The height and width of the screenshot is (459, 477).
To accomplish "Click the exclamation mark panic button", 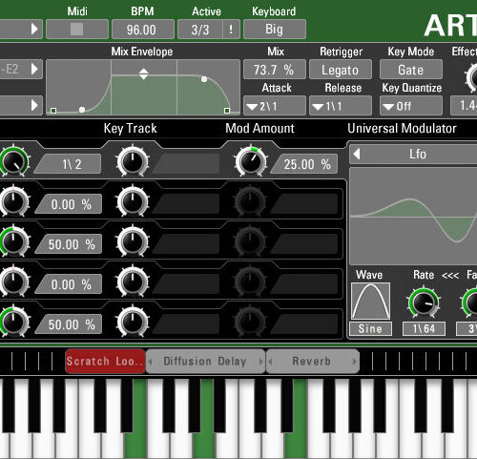I will coord(231,30).
